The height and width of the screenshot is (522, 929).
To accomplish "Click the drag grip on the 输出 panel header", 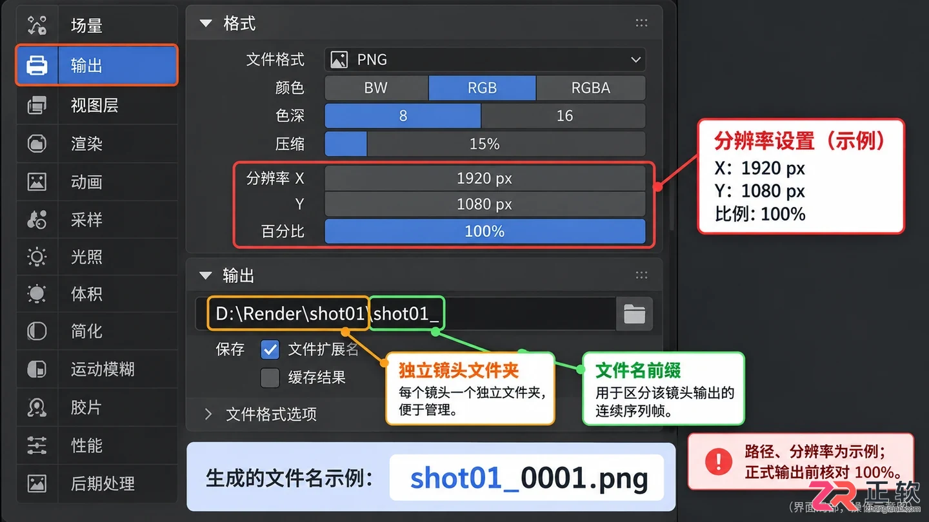I will [x=641, y=275].
